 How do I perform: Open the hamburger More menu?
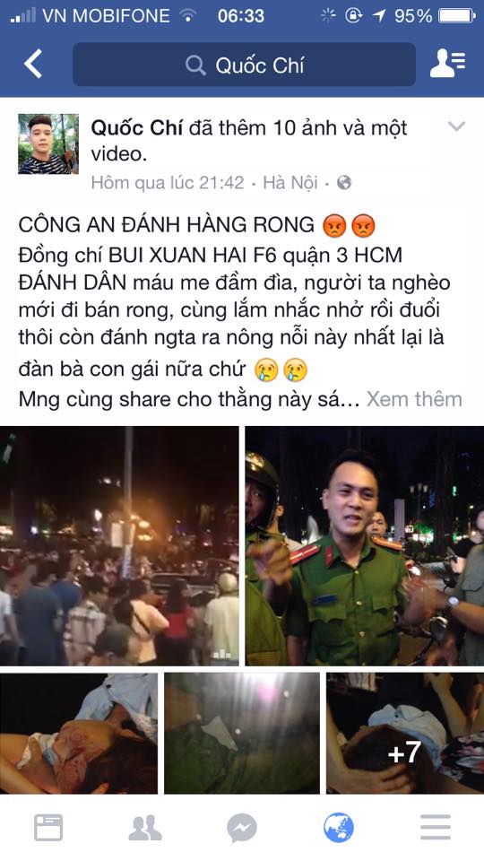tap(436, 828)
